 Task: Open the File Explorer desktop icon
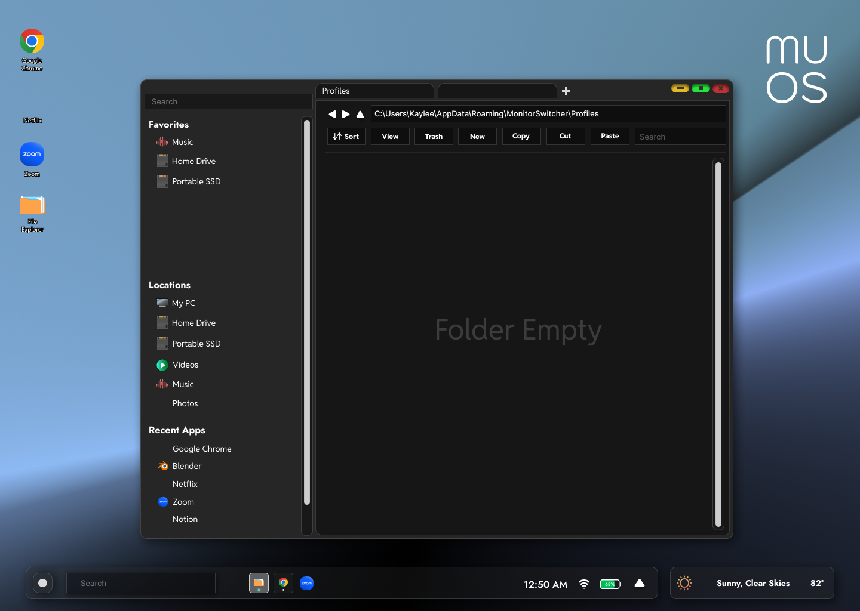tap(32, 205)
